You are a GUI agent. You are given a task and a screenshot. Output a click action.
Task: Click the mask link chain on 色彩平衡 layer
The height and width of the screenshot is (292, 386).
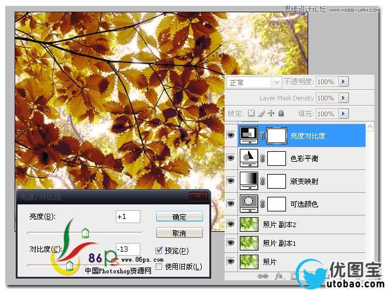tap(263, 158)
